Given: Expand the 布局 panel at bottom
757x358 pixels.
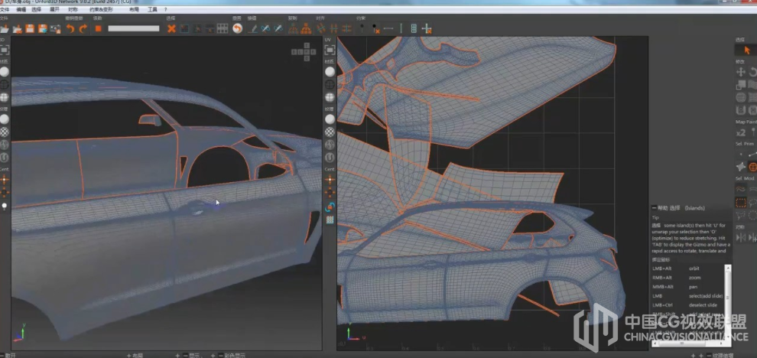Looking at the screenshot, I should coord(129,355).
